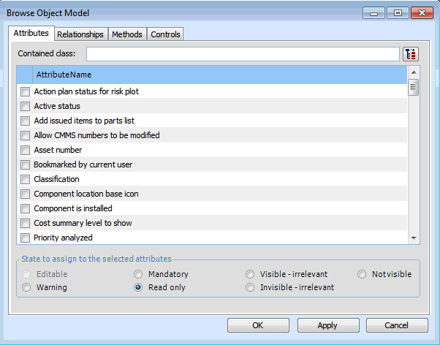Pick the Not visible radio option
This screenshot has width=440, height=345.
(x=363, y=274)
